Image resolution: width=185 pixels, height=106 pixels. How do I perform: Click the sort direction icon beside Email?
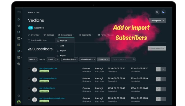[x=58, y=59]
